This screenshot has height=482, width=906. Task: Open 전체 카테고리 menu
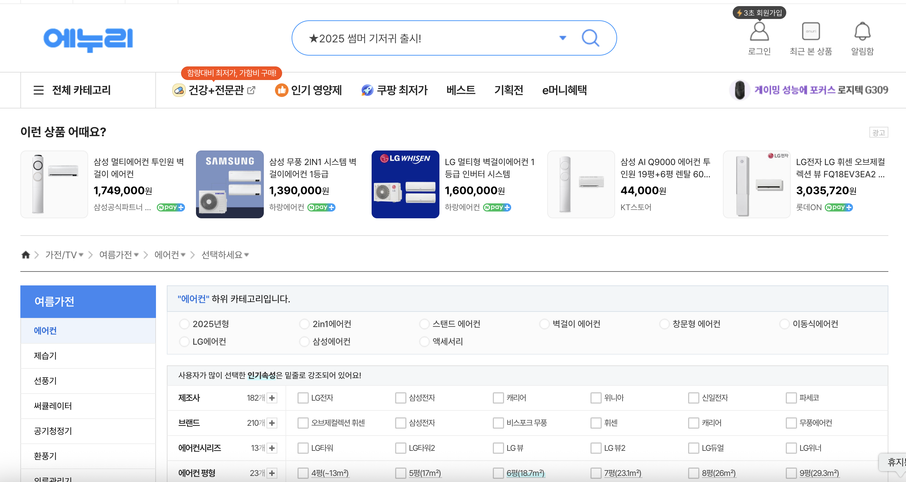pyautogui.click(x=81, y=91)
